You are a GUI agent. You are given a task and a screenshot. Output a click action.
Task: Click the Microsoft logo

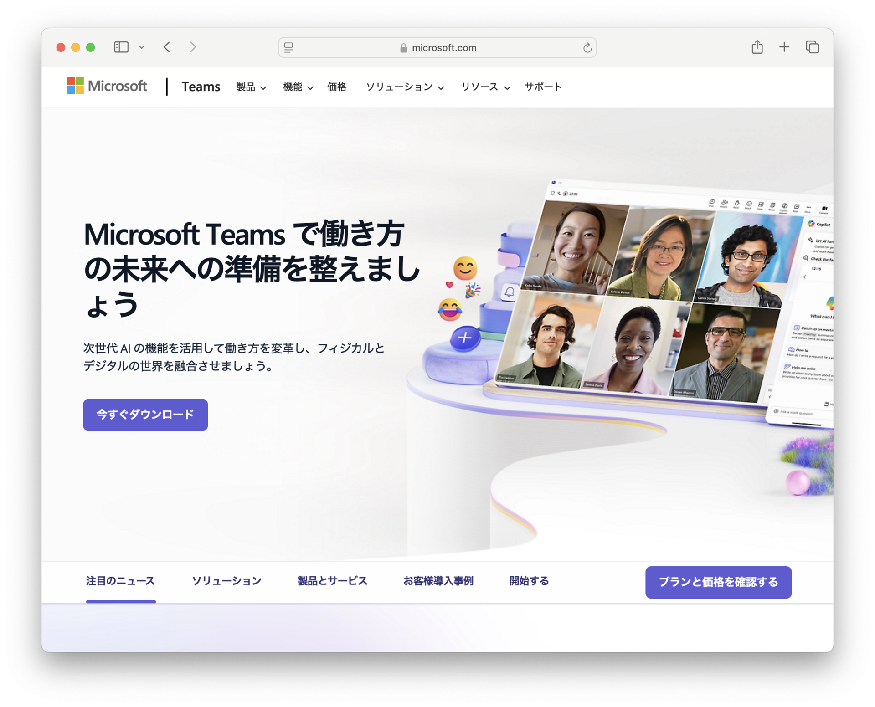[107, 86]
